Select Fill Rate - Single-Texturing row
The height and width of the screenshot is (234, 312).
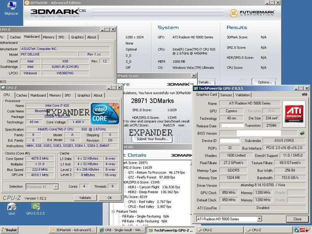pyautogui.click(x=145, y=216)
